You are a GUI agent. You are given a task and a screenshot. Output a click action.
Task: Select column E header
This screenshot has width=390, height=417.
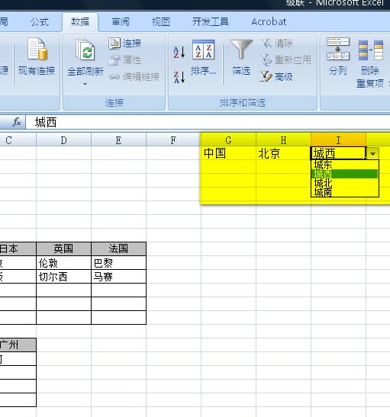(x=118, y=140)
